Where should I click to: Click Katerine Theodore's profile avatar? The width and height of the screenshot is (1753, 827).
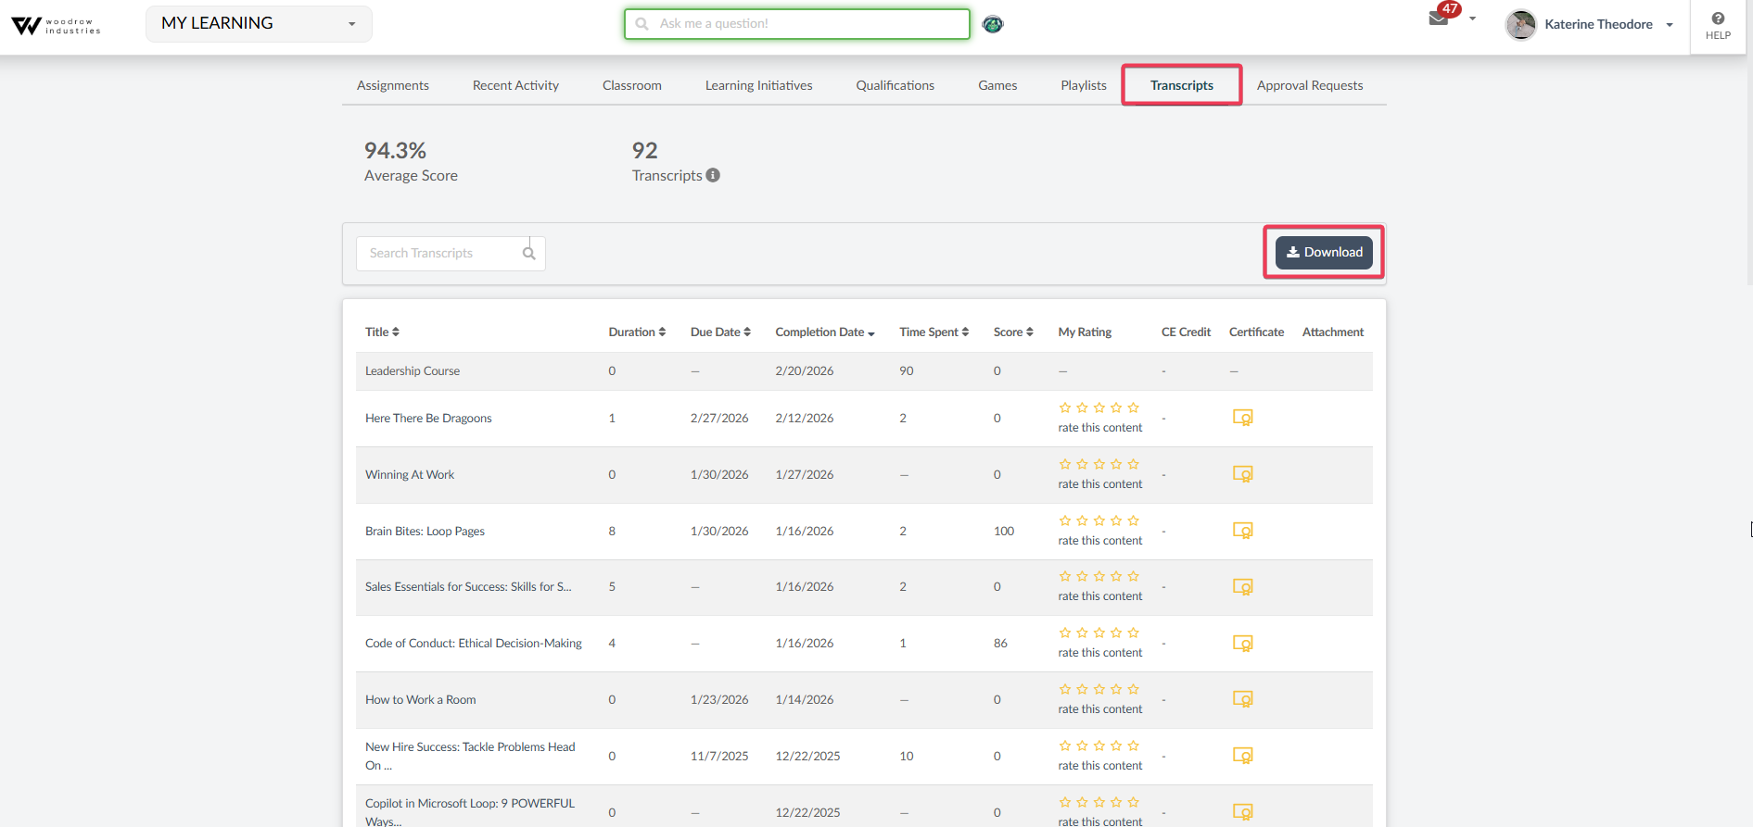(x=1521, y=25)
